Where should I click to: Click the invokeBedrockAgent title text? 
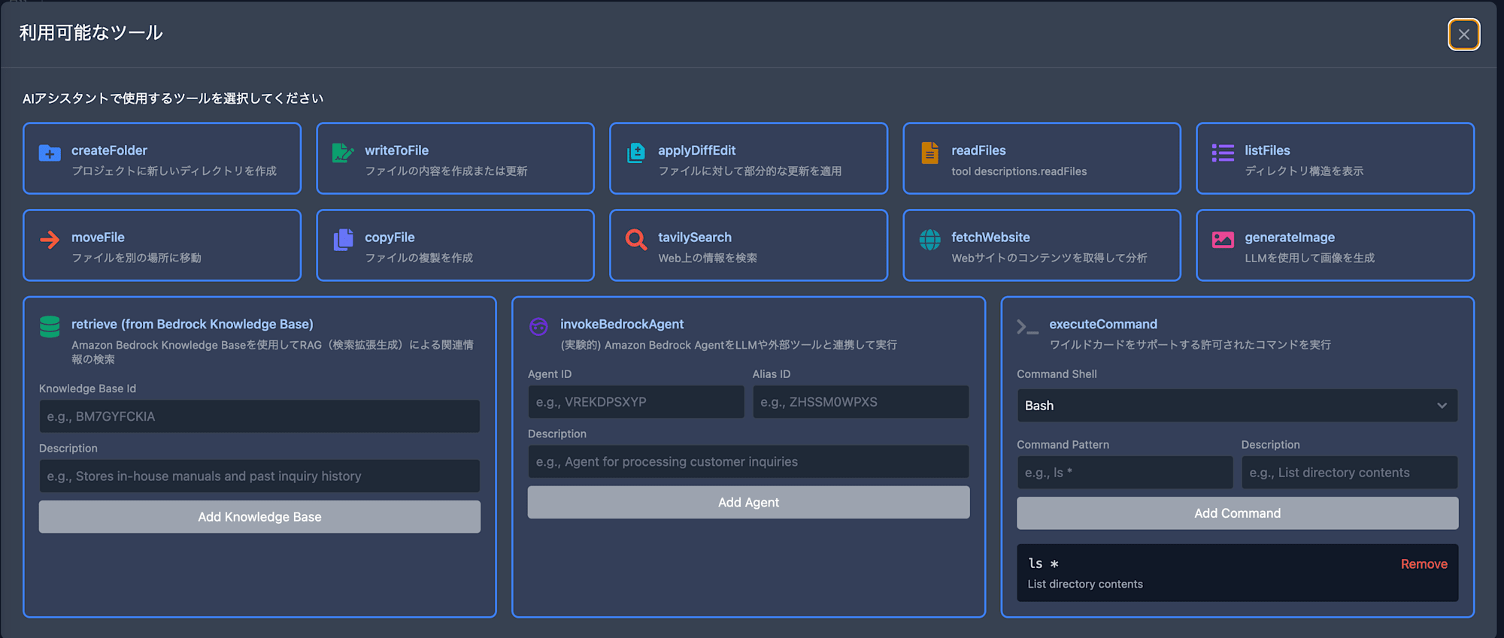(x=622, y=324)
